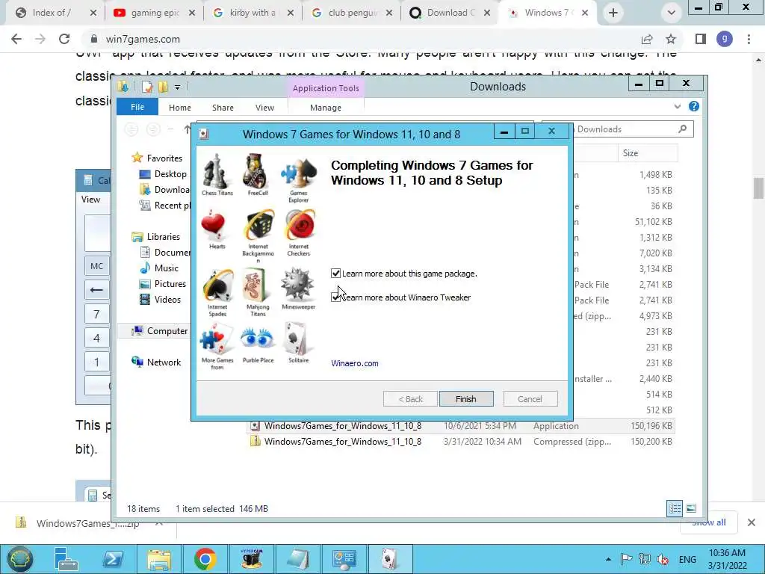
Task: Select Pictures library in navigation pane
Action: click(162, 283)
